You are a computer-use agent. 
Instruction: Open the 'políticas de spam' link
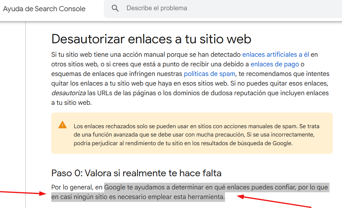coord(209,74)
